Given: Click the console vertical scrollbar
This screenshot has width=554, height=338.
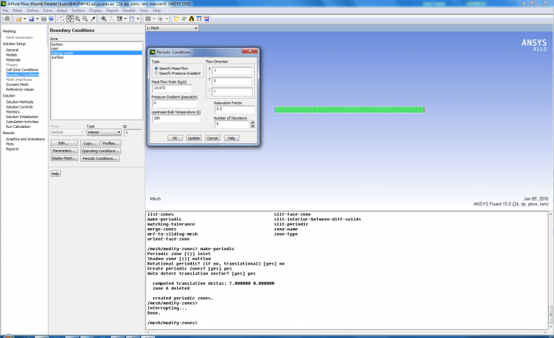Looking at the screenshot, I should [x=551, y=270].
